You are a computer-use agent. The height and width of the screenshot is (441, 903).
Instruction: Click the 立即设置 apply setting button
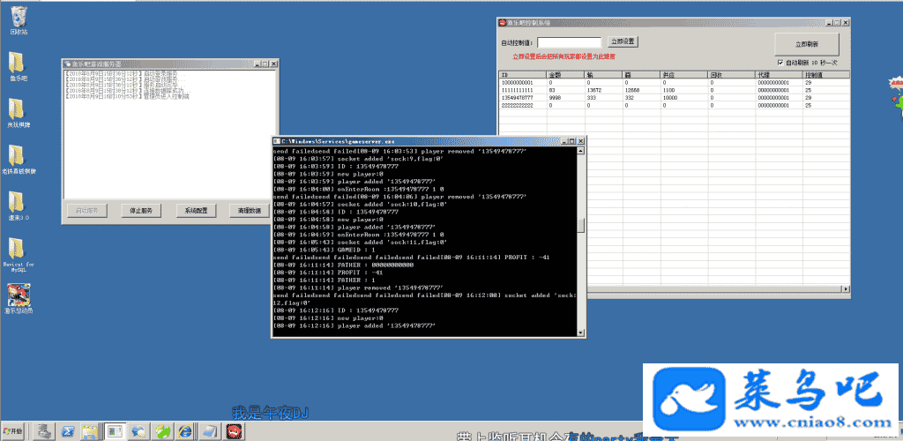(x=623, y=41)
